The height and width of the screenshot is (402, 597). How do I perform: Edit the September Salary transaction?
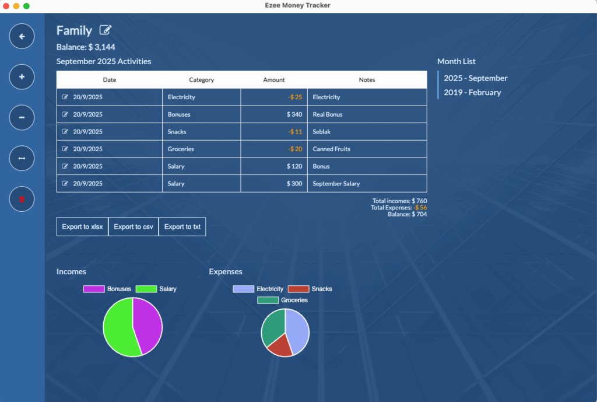65,184
